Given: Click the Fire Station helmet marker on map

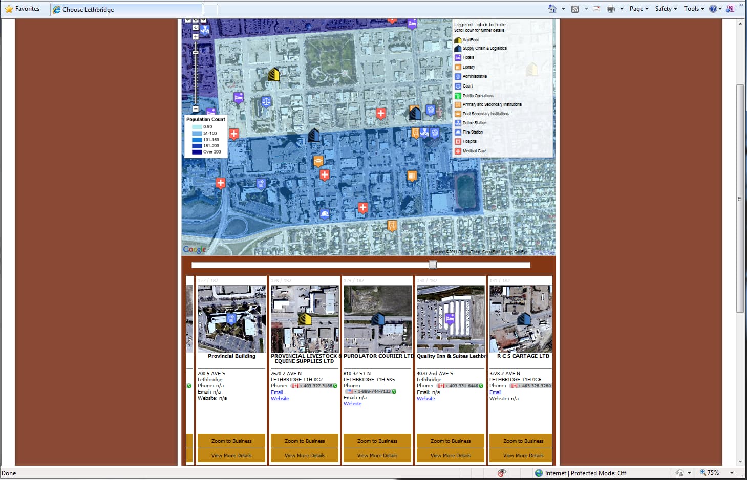Looking at the screenshot, I should [324, 214].
